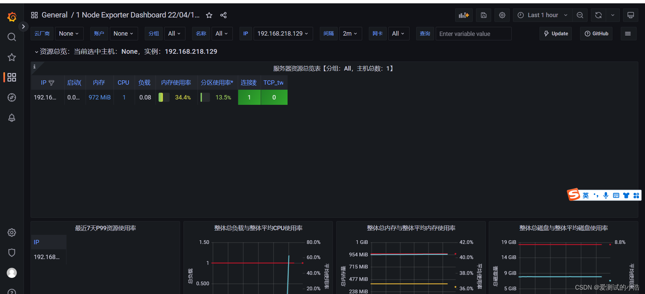Open Sogou soft keyboard icon

(616, 196)
